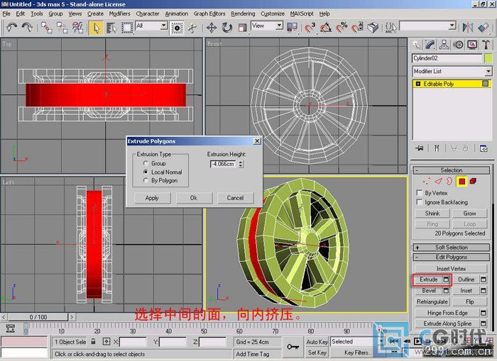Activate the Select and Move tool
The width and height of the screenshot is (497, 361).
[212, 28]
